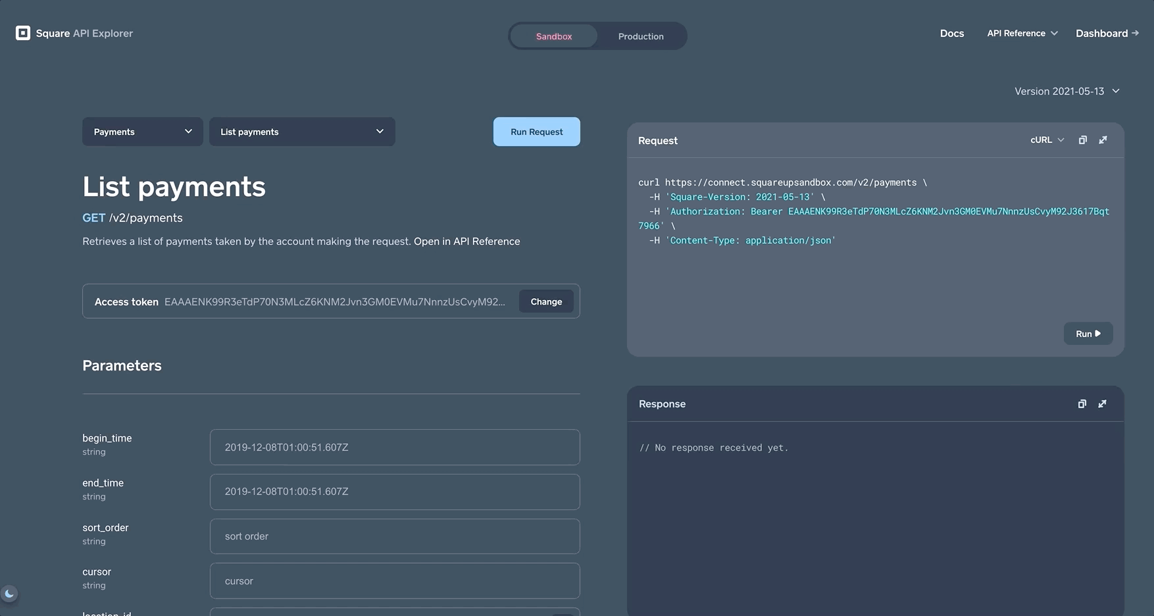
Task: Click the Authorization Bearer header line
Action: click(874, 218)
